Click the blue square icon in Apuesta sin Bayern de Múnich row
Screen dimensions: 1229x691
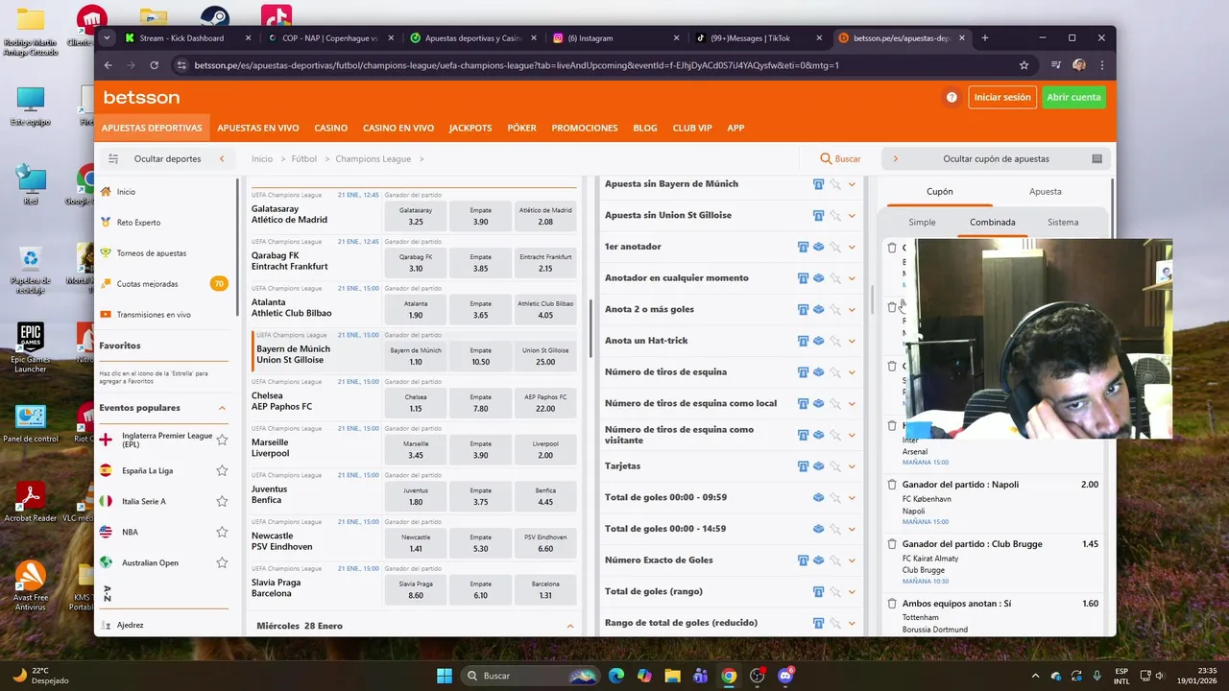[818, 184]
